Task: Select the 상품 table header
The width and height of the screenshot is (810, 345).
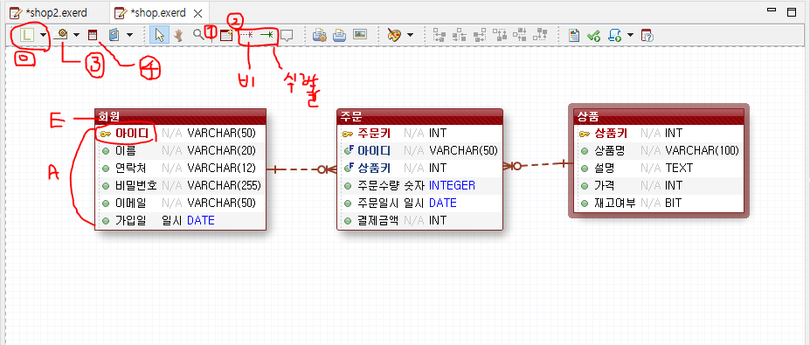Action: (659, 116)
